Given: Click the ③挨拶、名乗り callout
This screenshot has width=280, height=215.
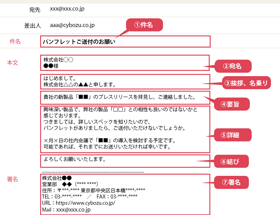Looking at the screenshot, I should coord(247,83).
